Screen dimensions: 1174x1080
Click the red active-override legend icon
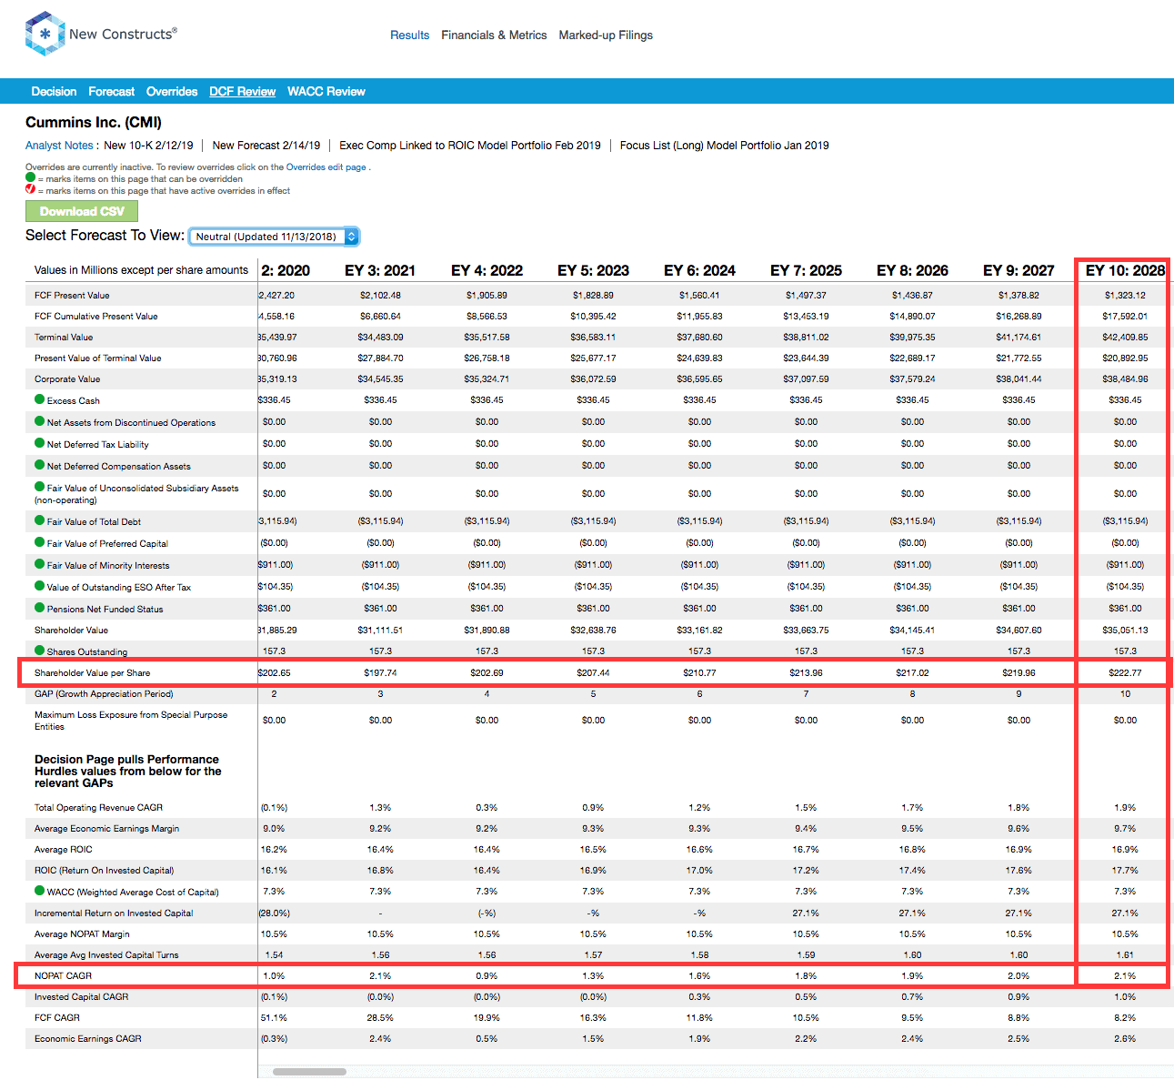click(30, 189)
